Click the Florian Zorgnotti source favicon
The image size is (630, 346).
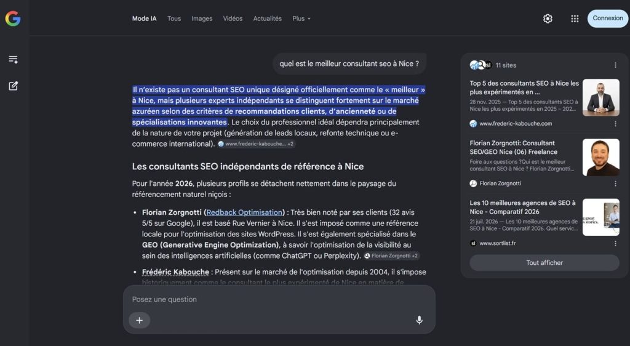[x=473, y=183]
